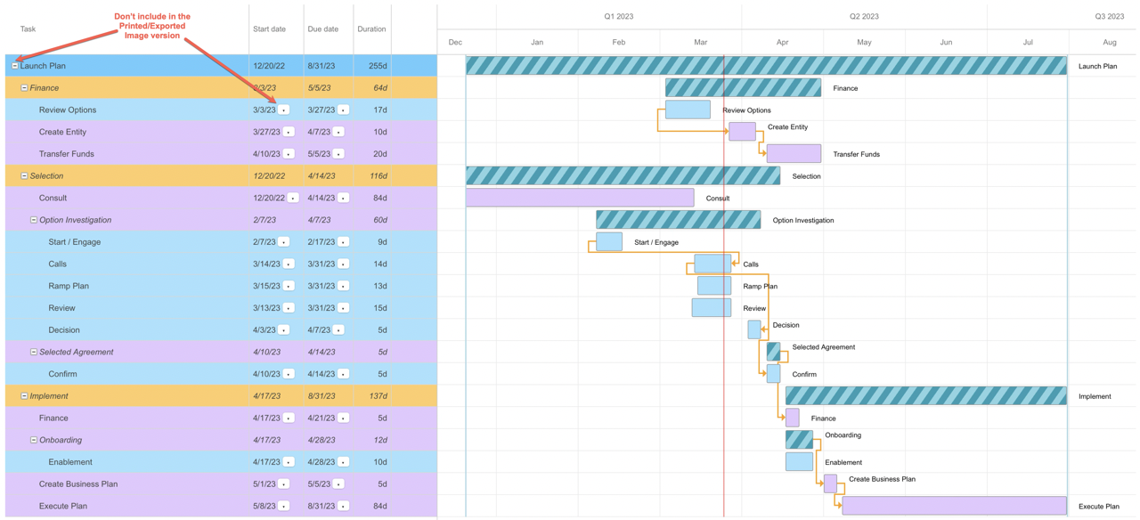Collapse the Onboarding subgroup
1140x520 pixels.
[x=34, y=440]
